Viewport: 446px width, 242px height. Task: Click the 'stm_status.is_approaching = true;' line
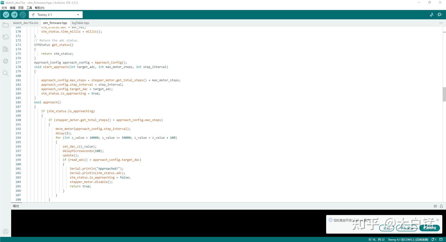coord(71,93)
